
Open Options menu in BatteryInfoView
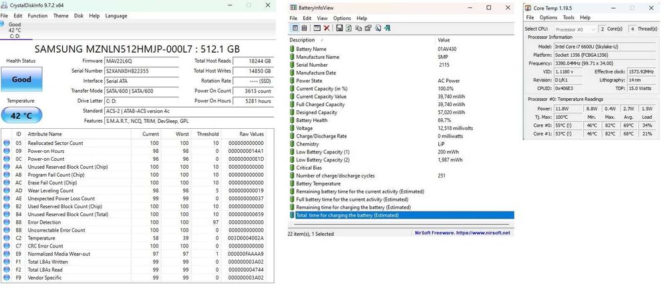point(341,18)
